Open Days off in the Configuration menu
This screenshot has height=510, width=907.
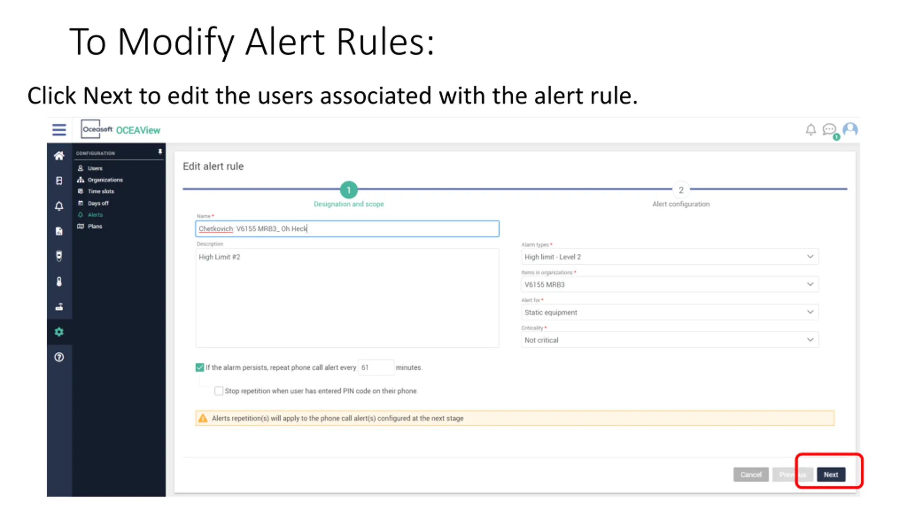(93, 203)
